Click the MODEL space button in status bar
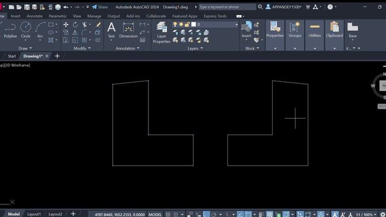 click(x=155, y=215)
